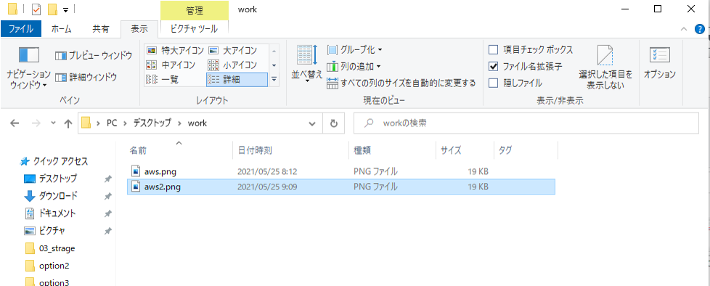Select the 表示 (View) tab

point(139,29)
